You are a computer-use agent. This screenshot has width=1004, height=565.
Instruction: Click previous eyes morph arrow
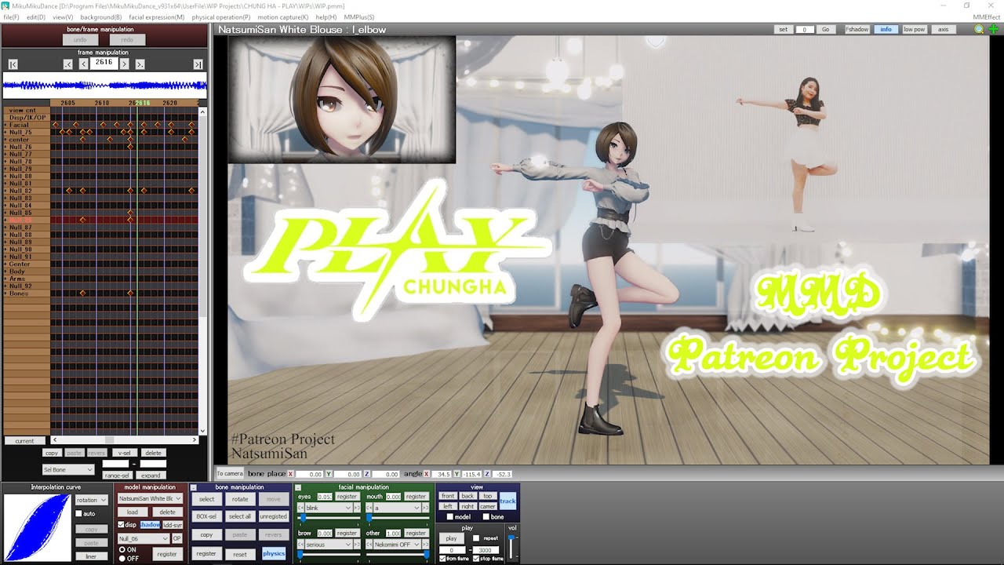(300, 508)
